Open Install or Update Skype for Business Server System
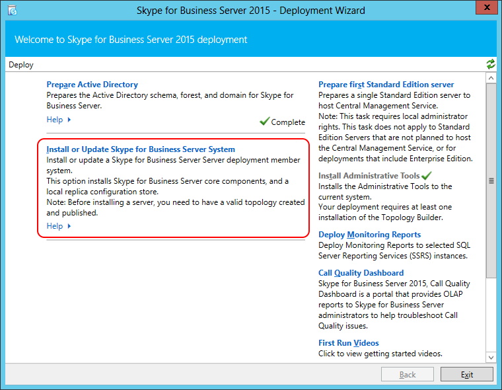The width and height of the screenshot is (502, 390). click(x=141, y=149)
